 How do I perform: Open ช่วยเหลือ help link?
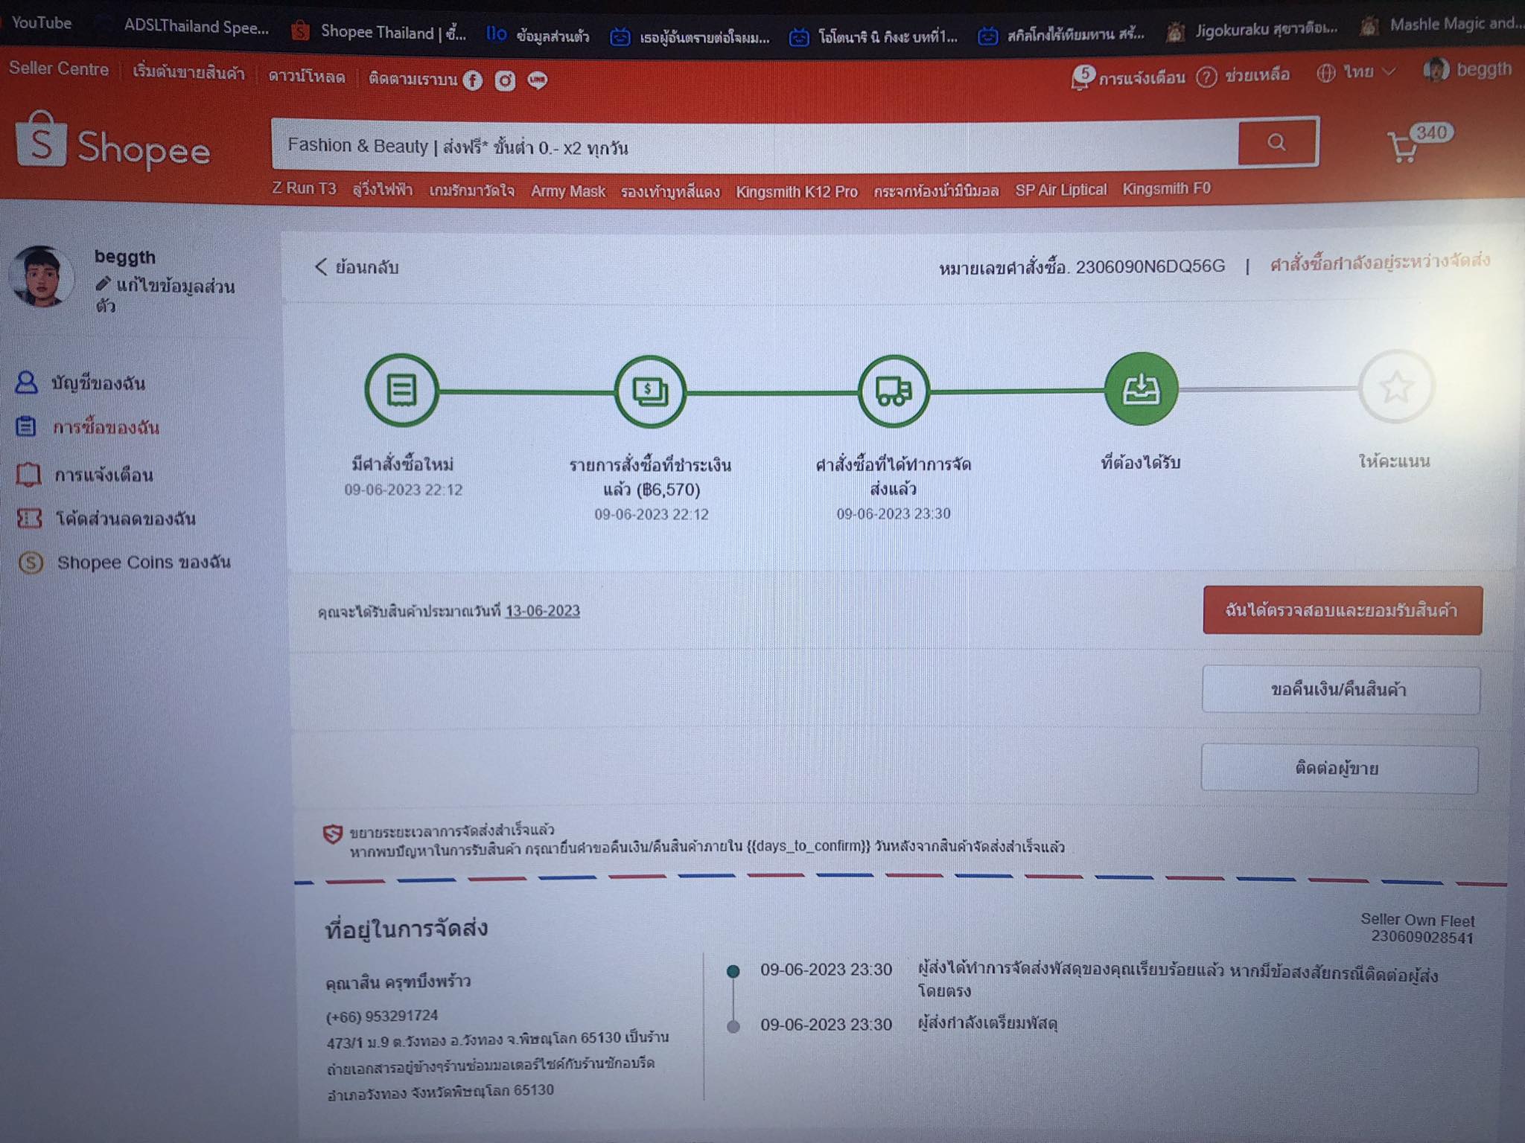pyautogui.click(x=1243, y=75)
